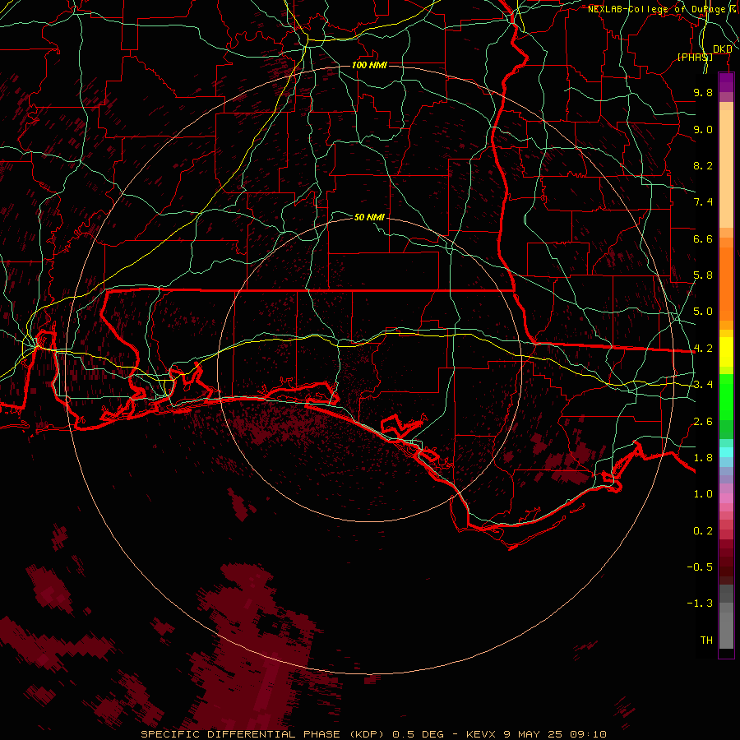Click the -0.5 scale value
740x740 pixels.
[x=700, y=567]
